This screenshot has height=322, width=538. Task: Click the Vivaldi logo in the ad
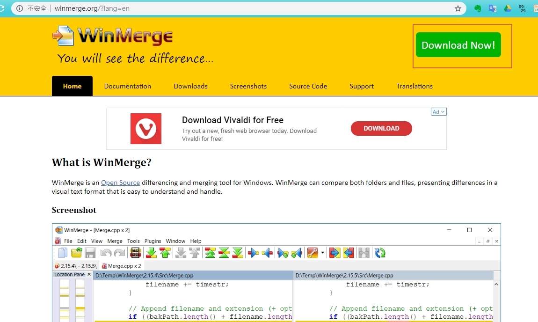[145, 128]
